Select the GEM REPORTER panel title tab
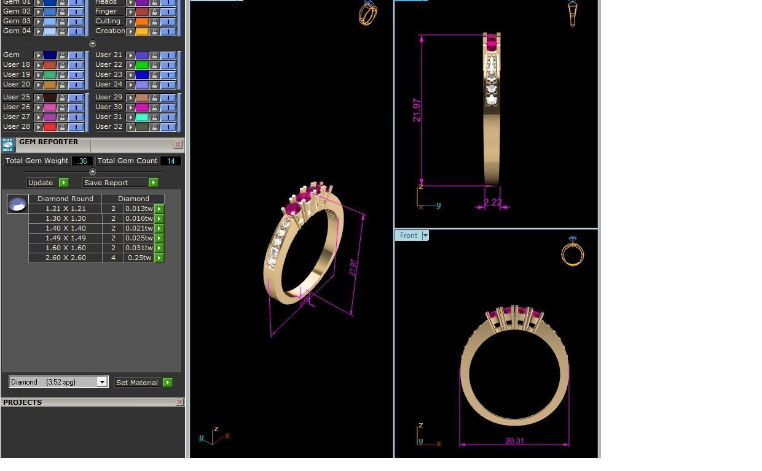 49,142
